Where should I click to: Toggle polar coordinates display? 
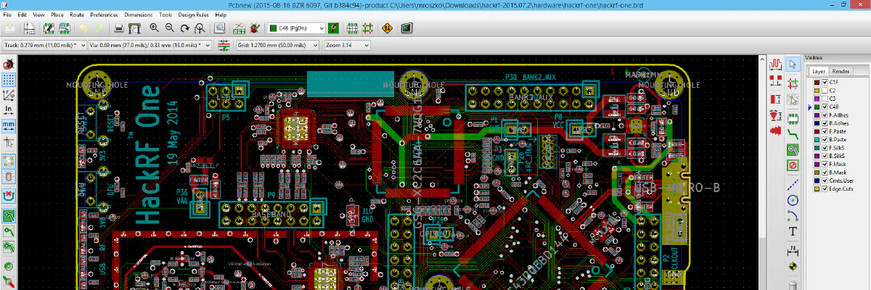click(x=8, y=94)
